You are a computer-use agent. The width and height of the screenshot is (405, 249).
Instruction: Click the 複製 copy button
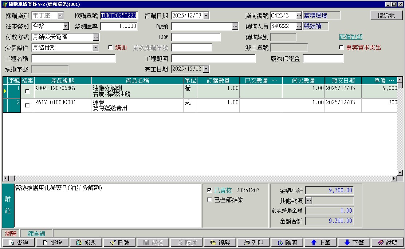coord(220,243)
